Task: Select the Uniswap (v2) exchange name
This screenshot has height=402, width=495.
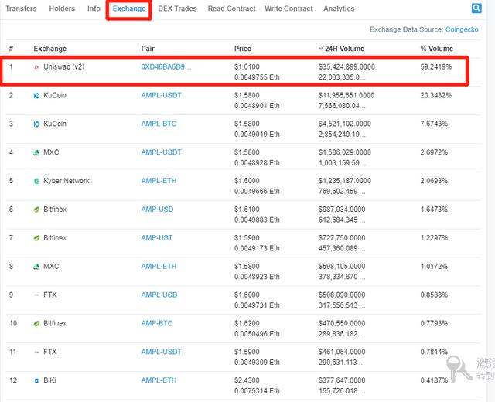Action: click(64, 67)
